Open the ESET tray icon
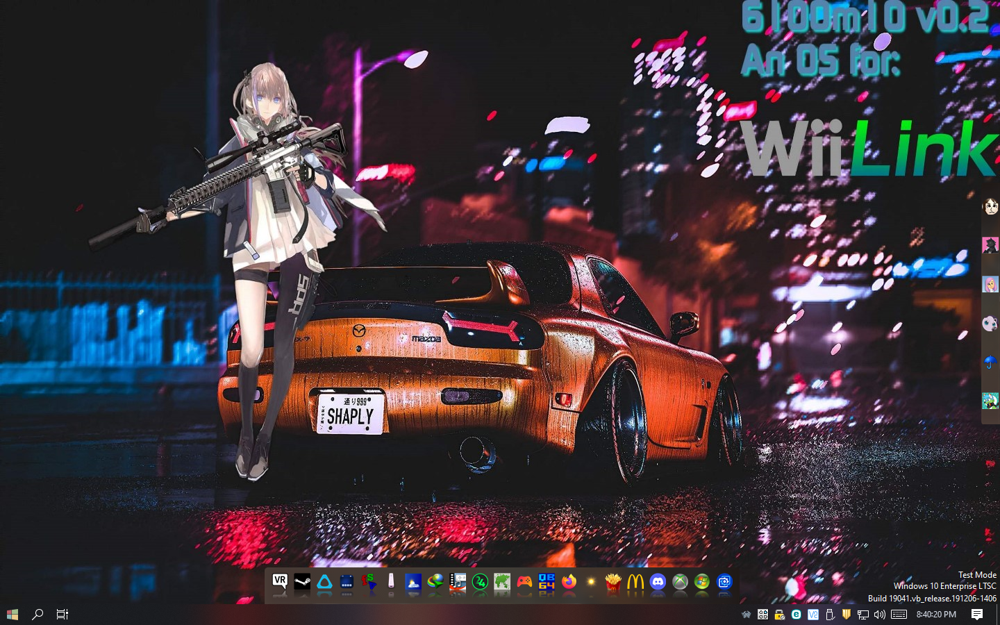 tap(797, 615)
